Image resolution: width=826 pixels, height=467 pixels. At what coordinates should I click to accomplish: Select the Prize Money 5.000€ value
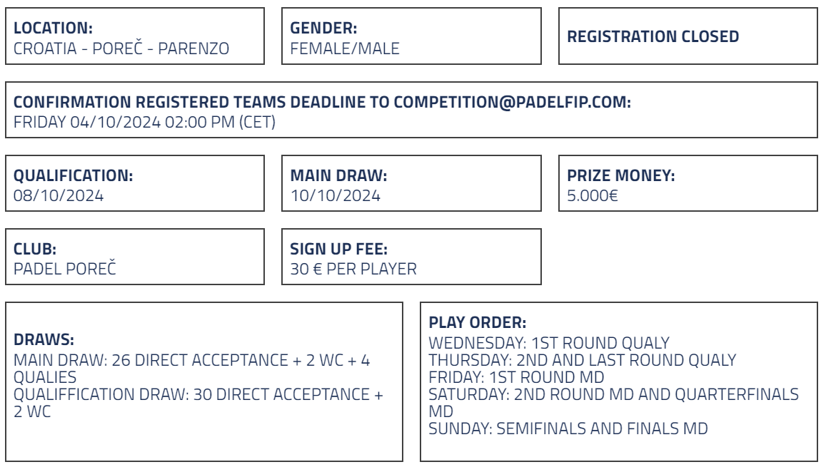(592, 195)
